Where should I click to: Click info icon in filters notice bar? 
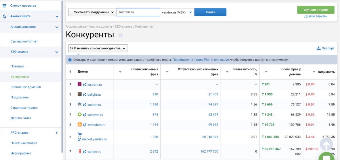tap(70, 60)
